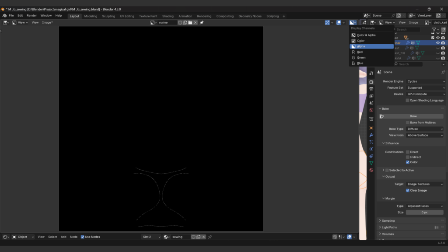Open the World properties tab
The image size is (448, 252).
pos(371,110)
